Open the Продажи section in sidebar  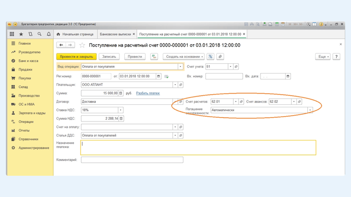(25, 70)
